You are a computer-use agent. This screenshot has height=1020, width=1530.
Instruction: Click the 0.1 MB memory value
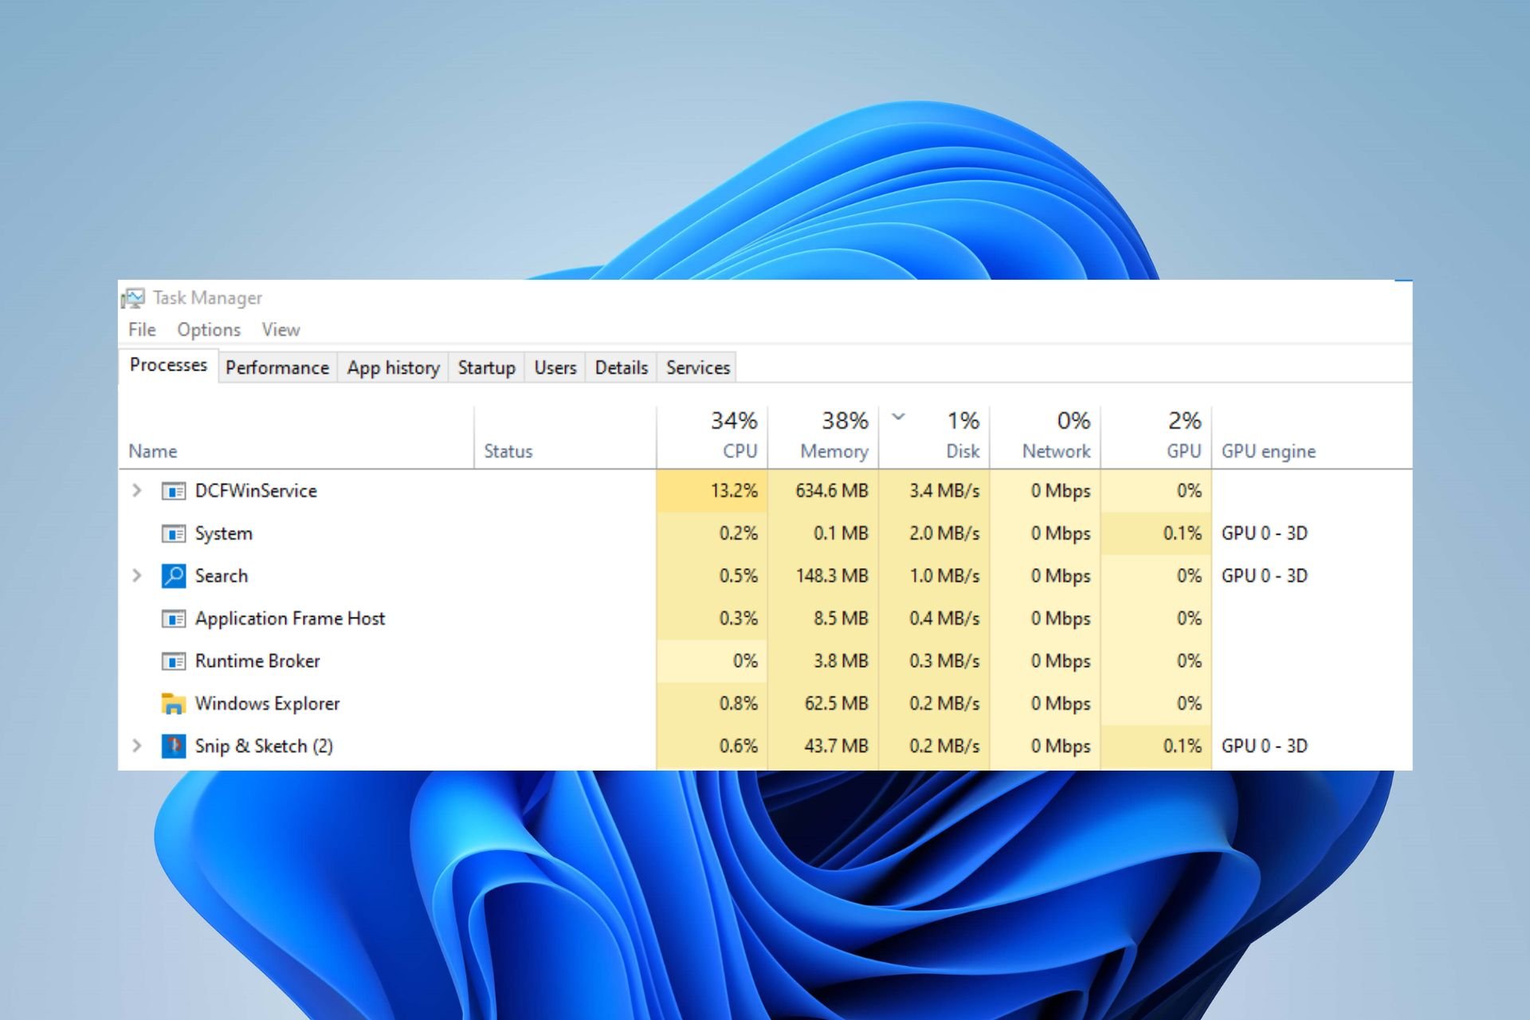pos(841,533)
